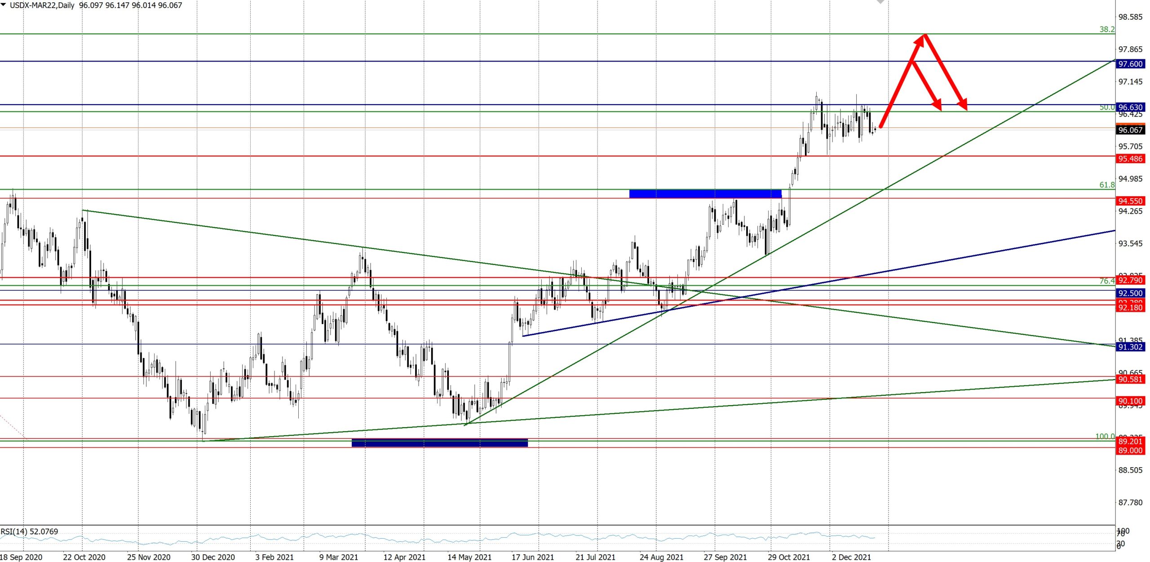Click the 92.500 navy price label
The height and width of the screenshot is (562, 1150).
[x=1130, y=293]
